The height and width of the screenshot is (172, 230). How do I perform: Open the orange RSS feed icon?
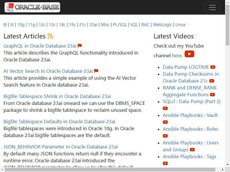pos(50,36)
